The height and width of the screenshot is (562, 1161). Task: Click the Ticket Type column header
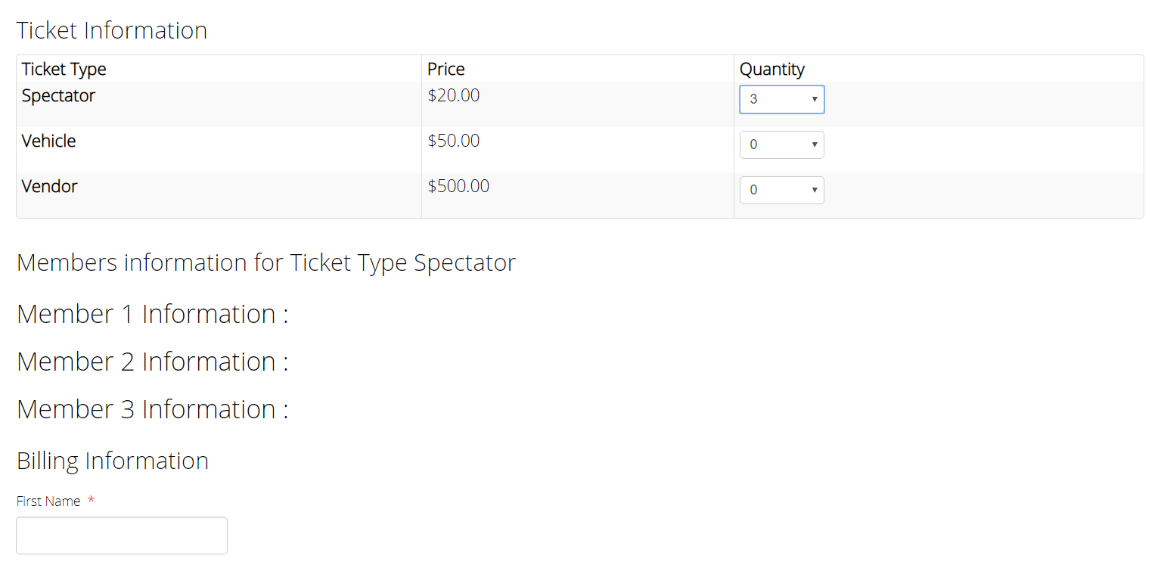coord(64,70)
